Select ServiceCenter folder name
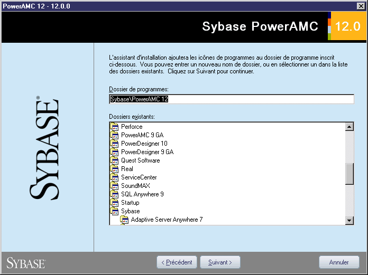Viewport: 368px width, 275px height. coord(139,177)
